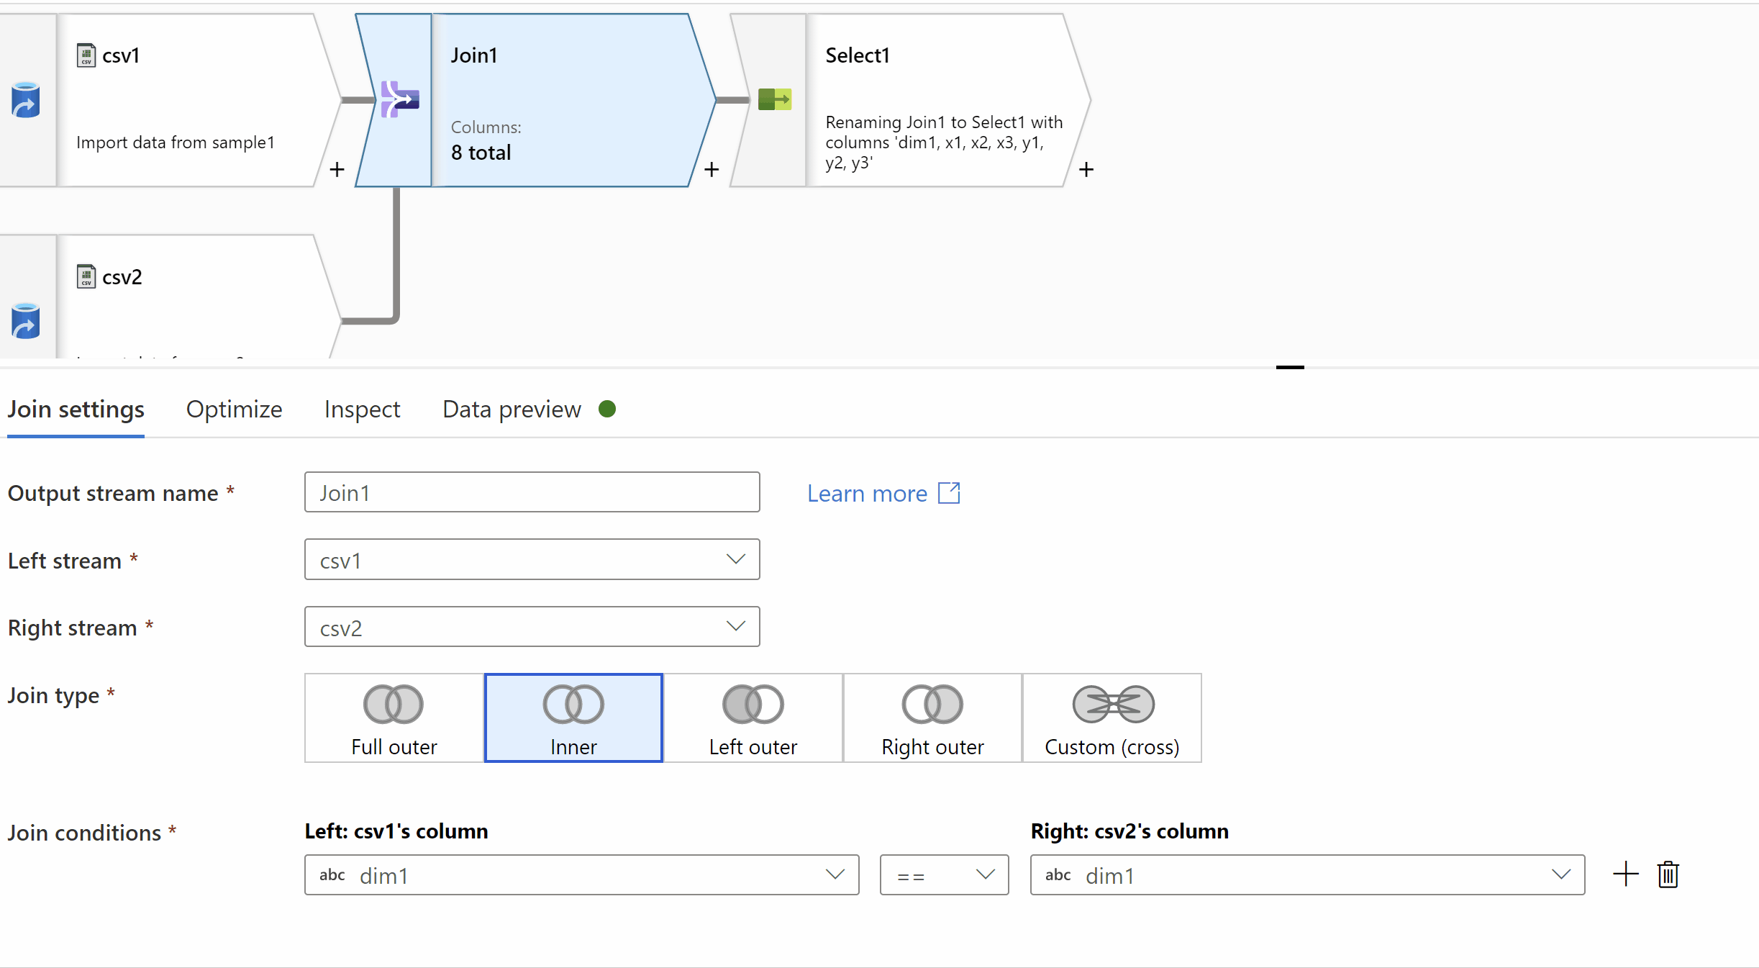Switch to the Optimize tab

point(234,410)
